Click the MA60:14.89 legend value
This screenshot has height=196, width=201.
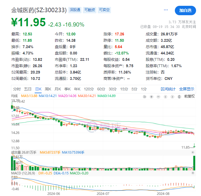tap(107, 96)
